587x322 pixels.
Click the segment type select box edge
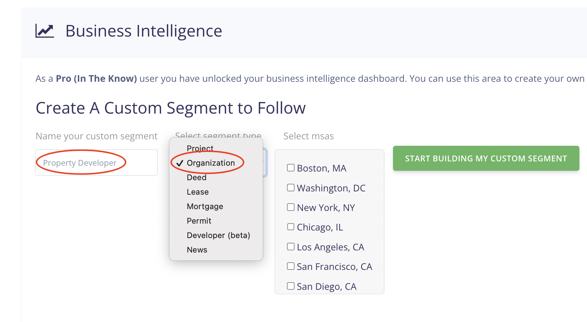[x=265, y=163]
